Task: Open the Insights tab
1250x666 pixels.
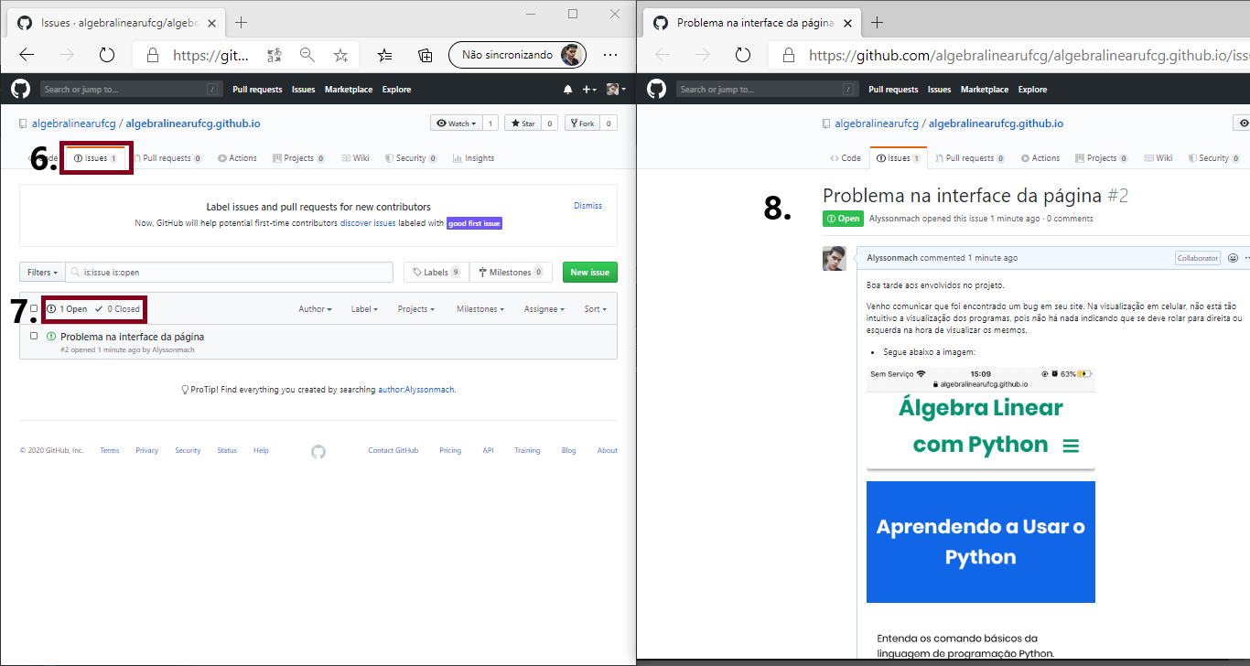Action: (473, 158)
